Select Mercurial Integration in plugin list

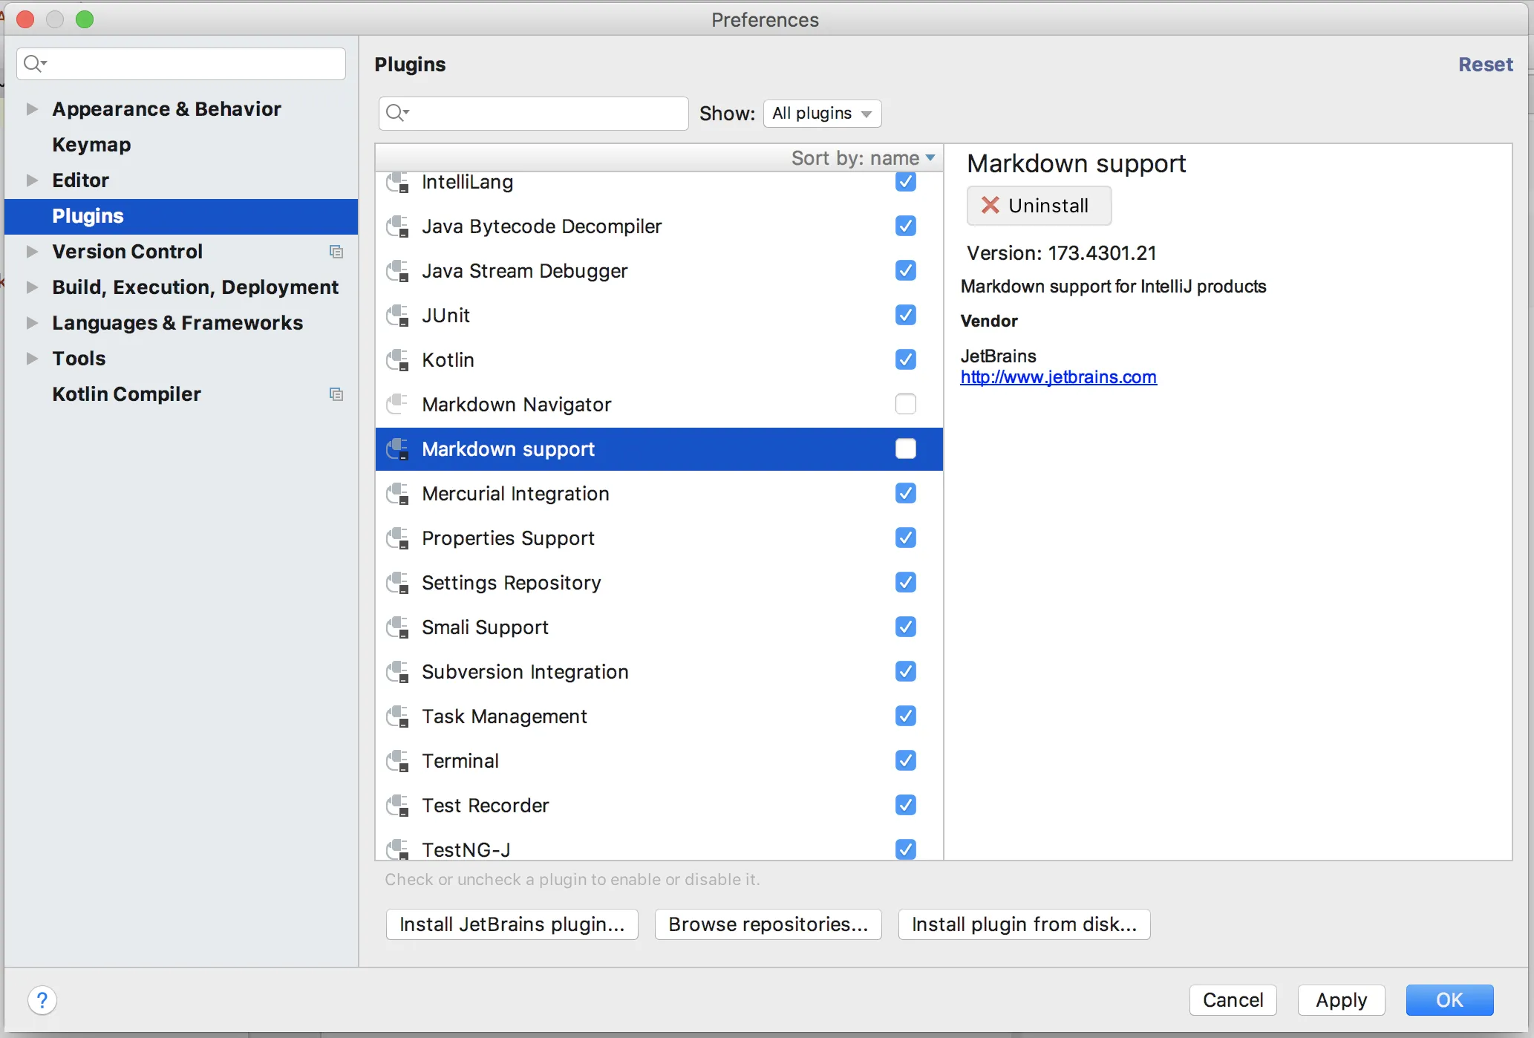[x=515, y=494]
